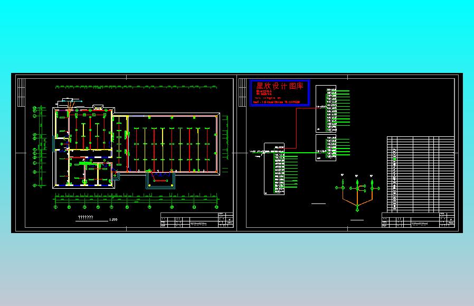Select the left sheet's title block

pyautogui.click(x=197, y=220)
